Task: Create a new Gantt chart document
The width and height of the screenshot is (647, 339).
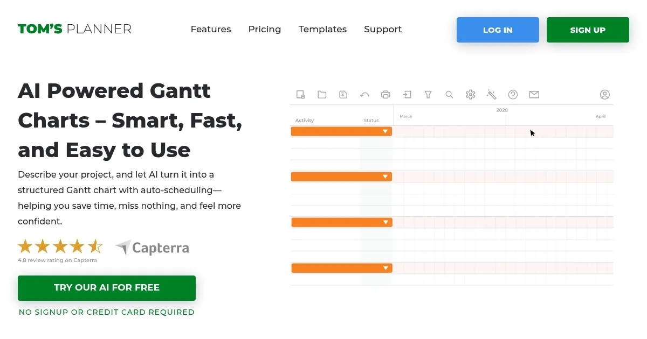Action: tap(300, 94)
